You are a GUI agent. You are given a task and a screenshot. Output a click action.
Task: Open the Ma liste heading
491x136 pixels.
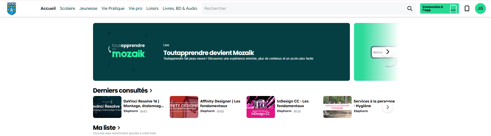(104, 128)
